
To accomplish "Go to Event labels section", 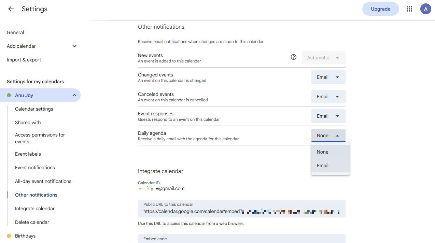I will pos(28,154).
